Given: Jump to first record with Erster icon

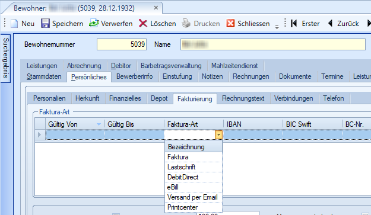Looking at the screenshot, I should [x=294, y=23].
